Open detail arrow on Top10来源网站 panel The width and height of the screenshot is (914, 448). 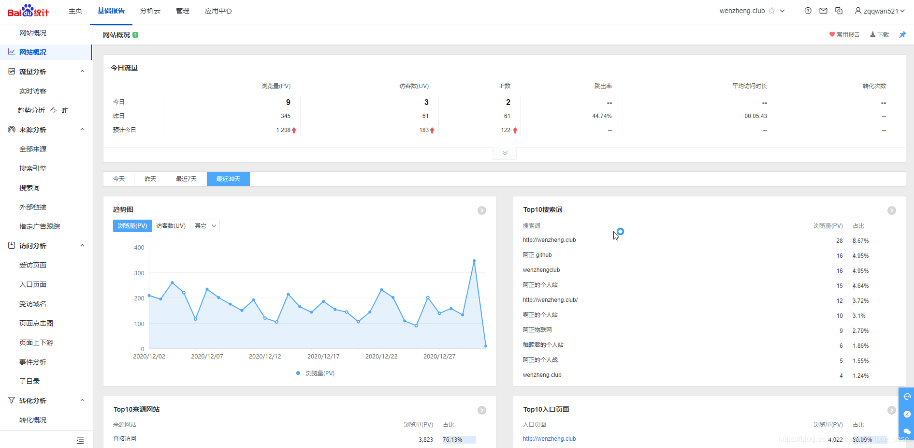click(482, 410)
